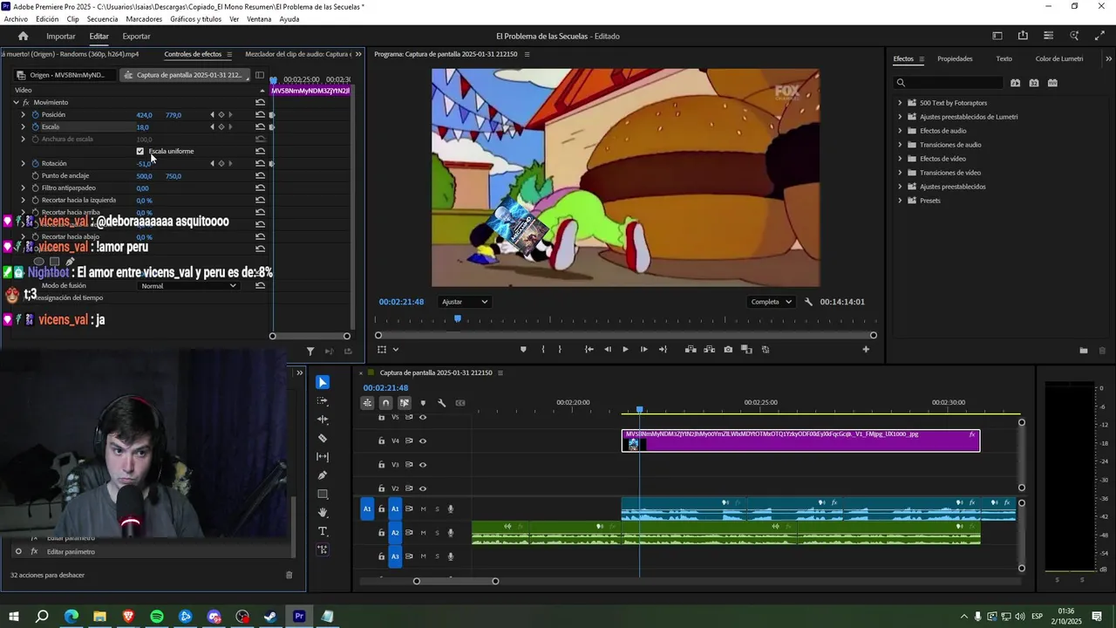1116x628 pixels.
Task: Select the Ripple Edit tool
Action: click(323, 420)
